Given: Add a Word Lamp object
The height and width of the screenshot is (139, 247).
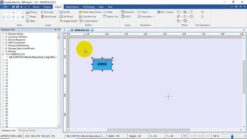Looking at the screenshot, I should pos(48,16).
